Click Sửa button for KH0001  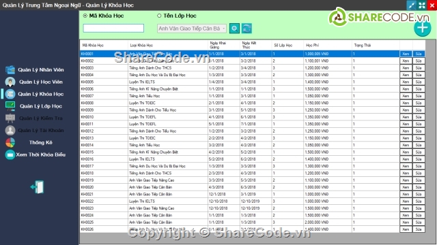(x=419, y=54)
